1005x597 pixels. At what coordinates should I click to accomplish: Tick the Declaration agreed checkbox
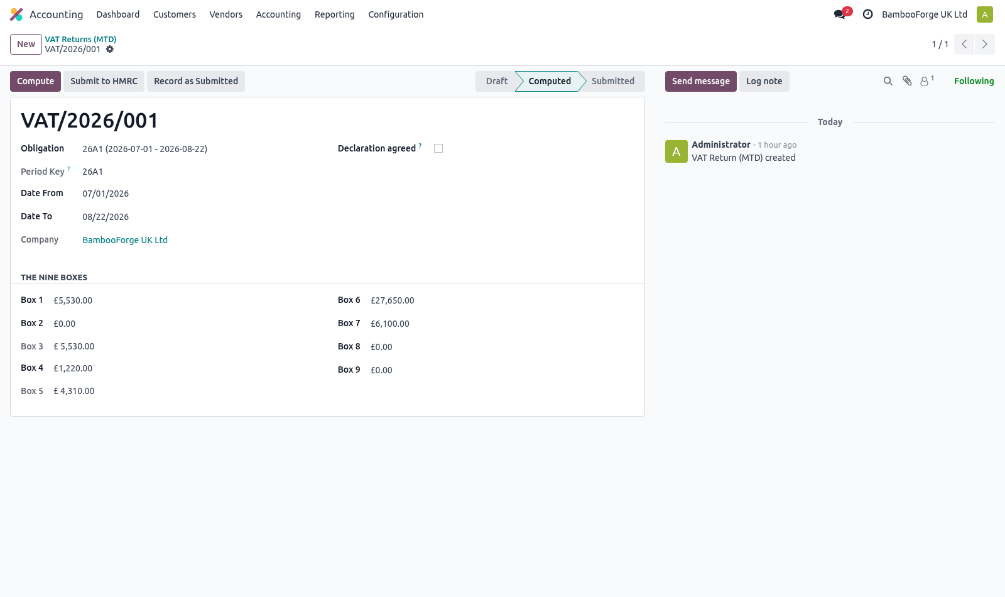coord(438,148)
